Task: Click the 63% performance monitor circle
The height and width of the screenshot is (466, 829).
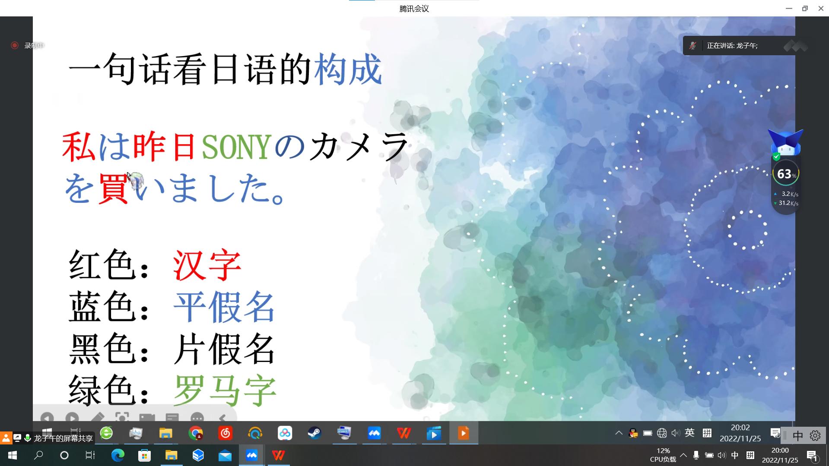Action: pos(785,174)
